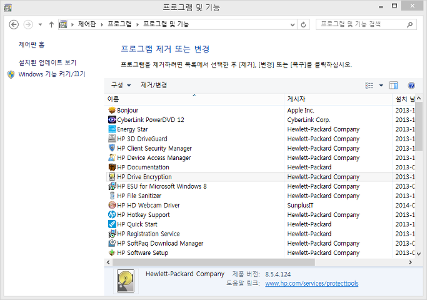The image size is (427, 300).
Task: Expand the view options dropdown arrow
Action: point(381,86)
